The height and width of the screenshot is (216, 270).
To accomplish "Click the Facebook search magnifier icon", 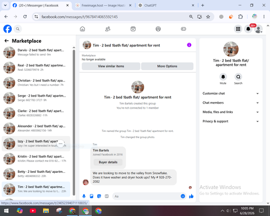I will 18,29.
